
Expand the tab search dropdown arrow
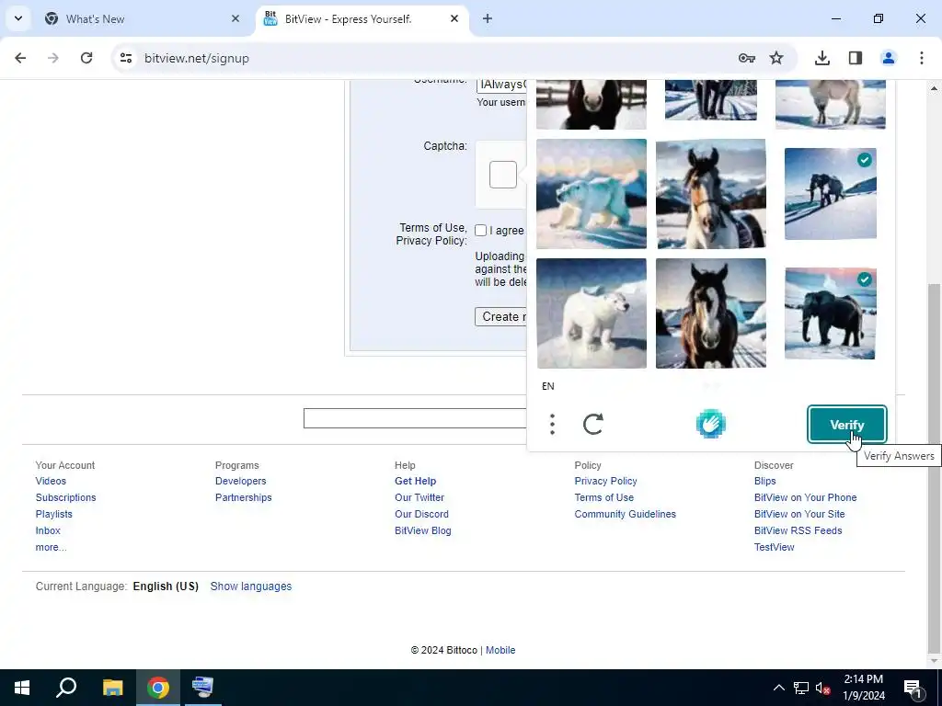point(18,18)
